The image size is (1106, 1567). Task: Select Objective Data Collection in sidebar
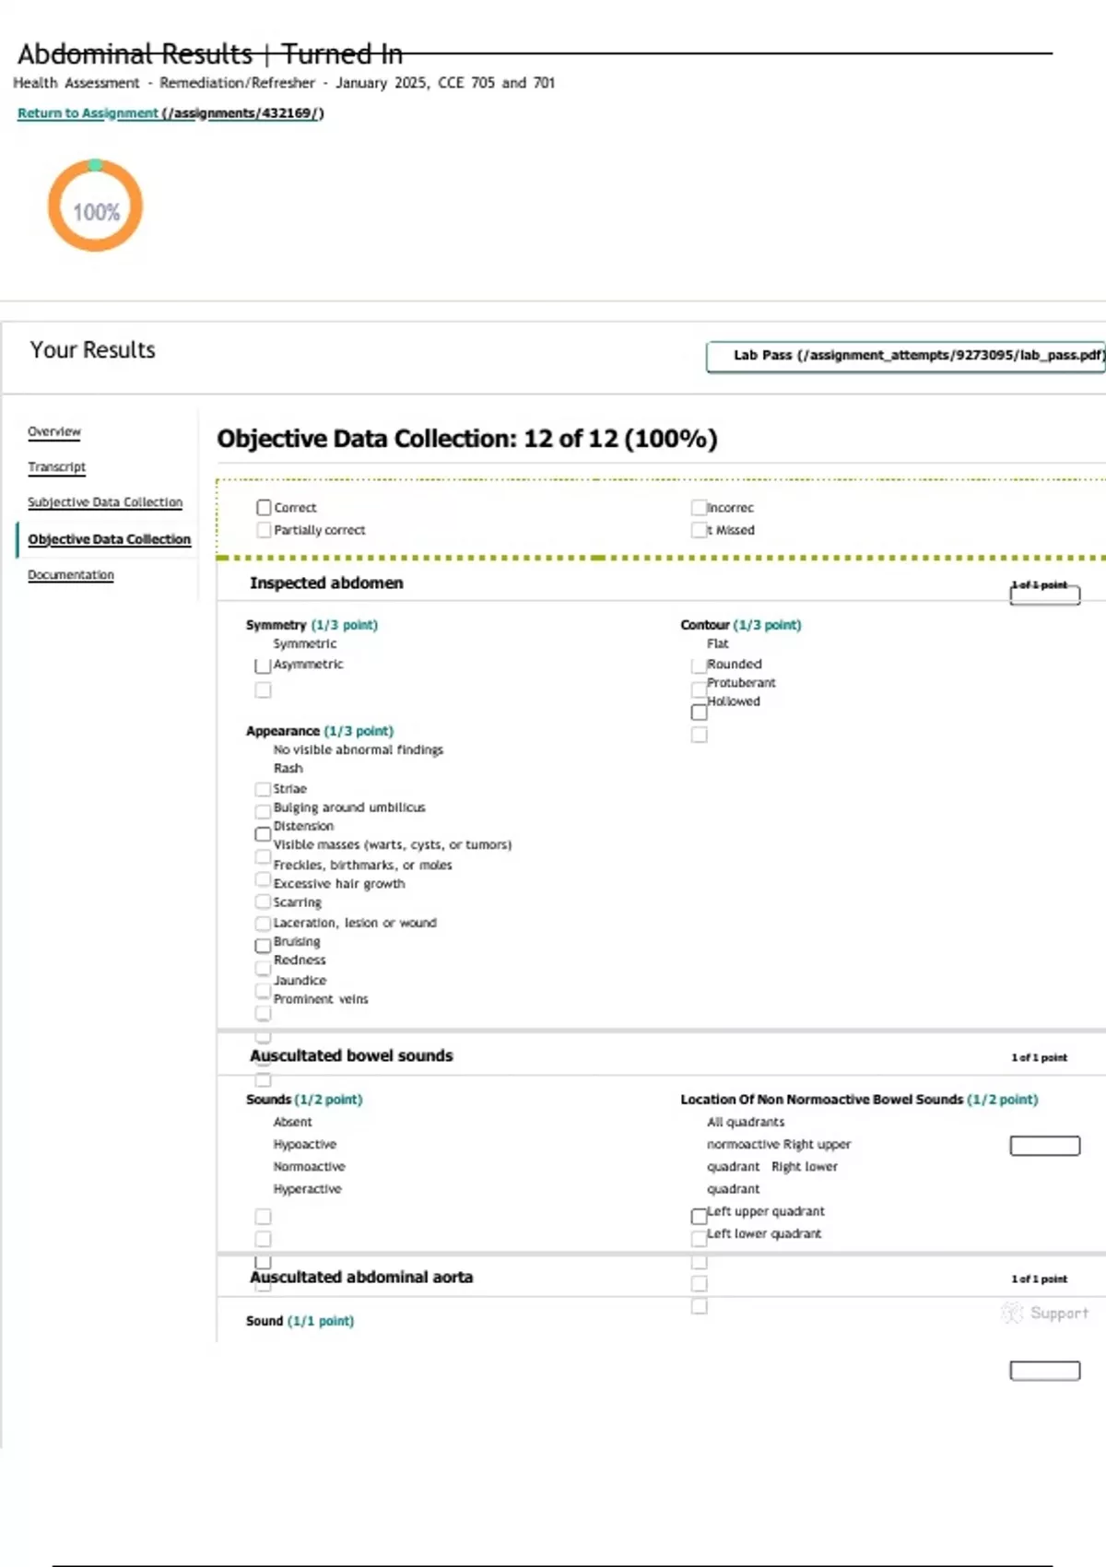coord(109,539)
